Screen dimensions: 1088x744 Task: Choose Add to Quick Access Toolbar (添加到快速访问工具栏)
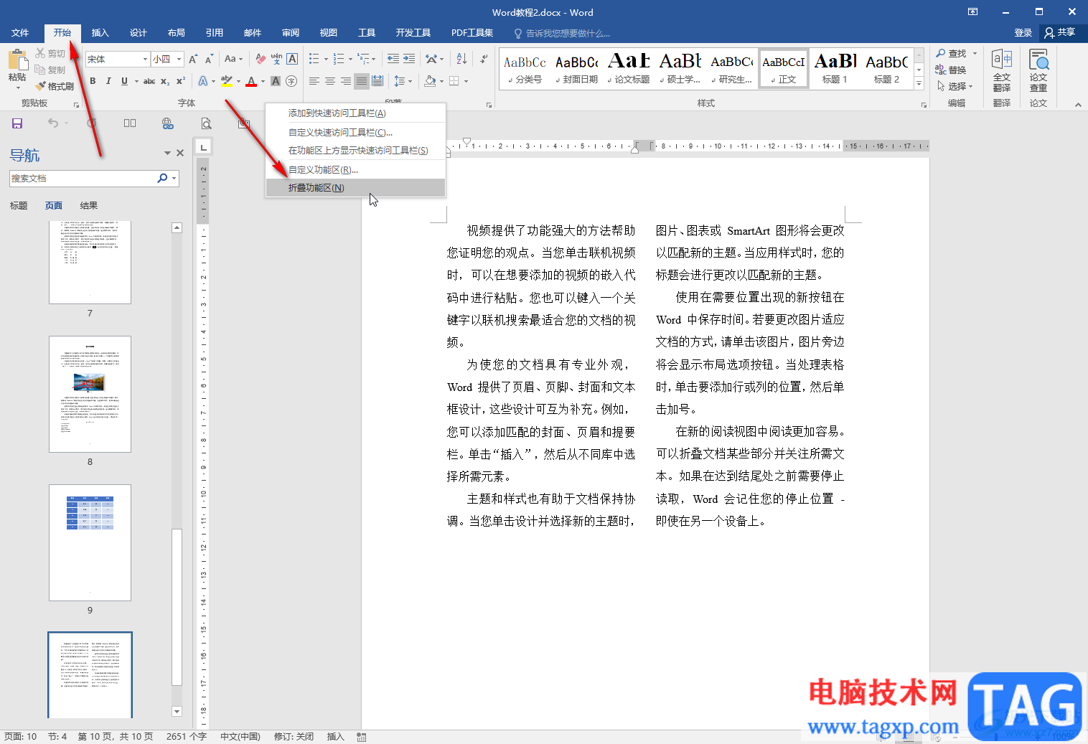point(355,113)
